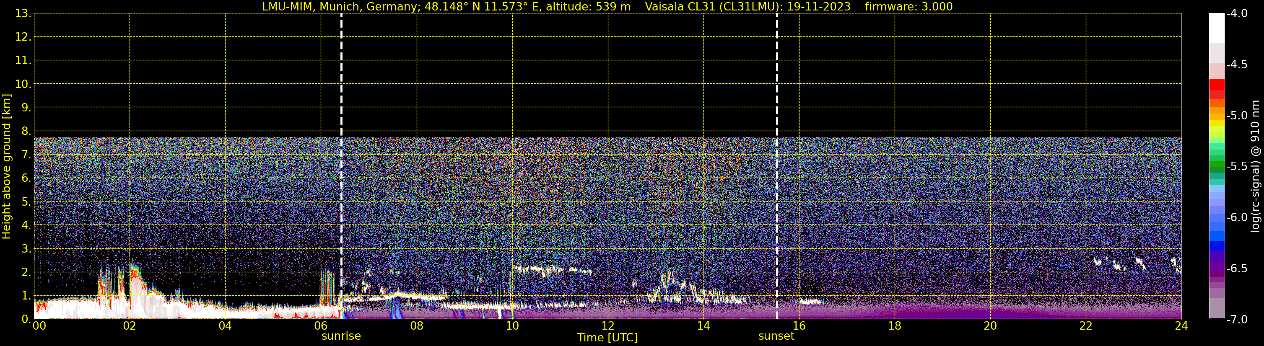Screen dimensions: 1264x346
Task: Click the '20' time axis tick label
Action: pyautogui.click(x=990, y=326)
